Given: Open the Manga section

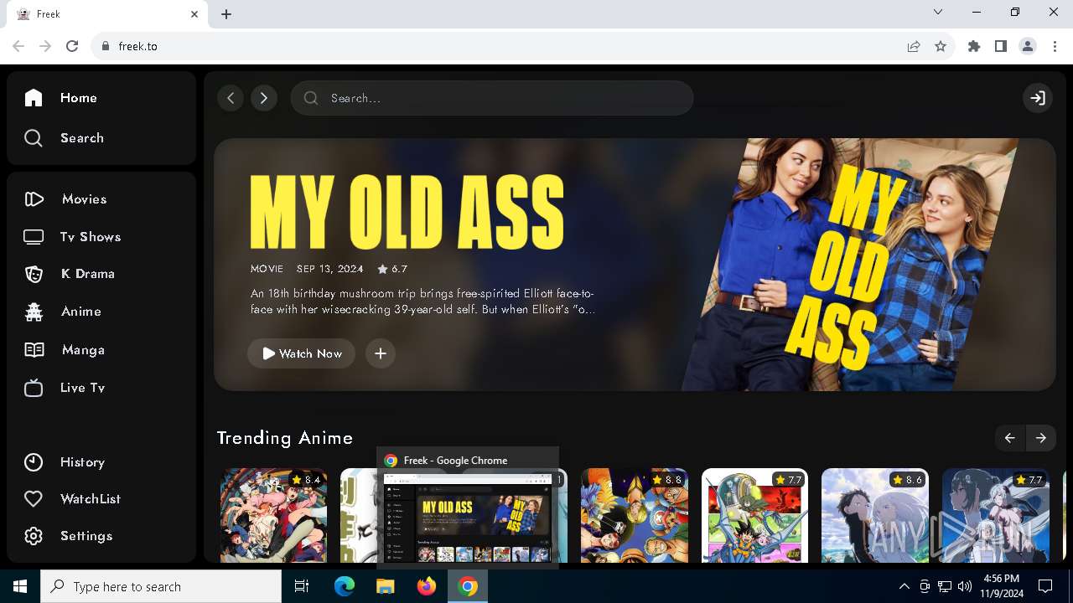Looking at the screenshot, I should [x=65, y=350].
